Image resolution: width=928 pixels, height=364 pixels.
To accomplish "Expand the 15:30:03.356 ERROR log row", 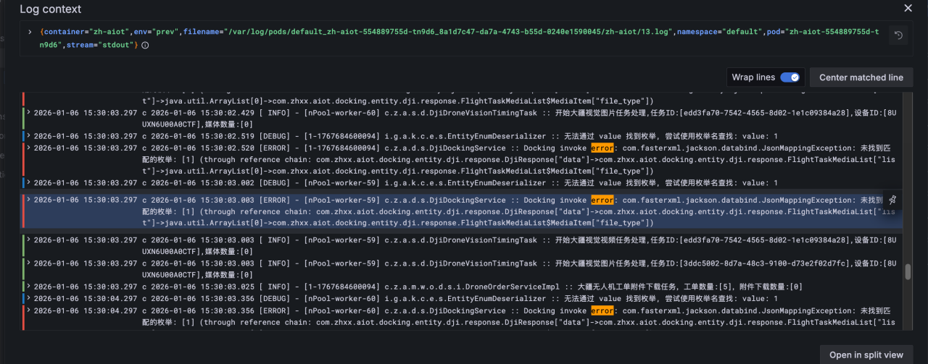I will pos(28,310).
